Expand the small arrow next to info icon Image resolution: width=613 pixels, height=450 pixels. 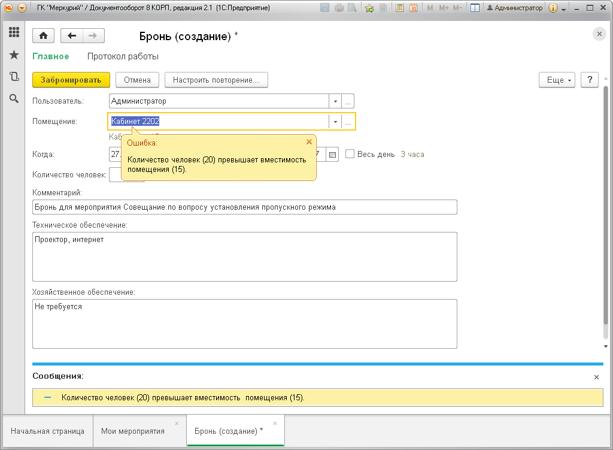point(564,8)
